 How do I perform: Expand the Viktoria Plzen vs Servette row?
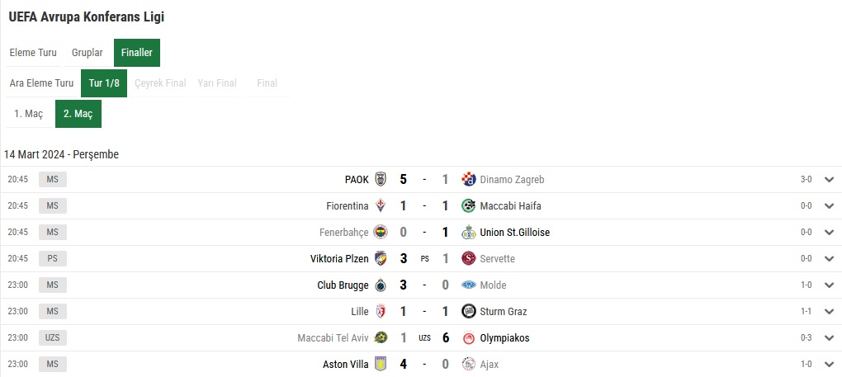click(829, 258)
